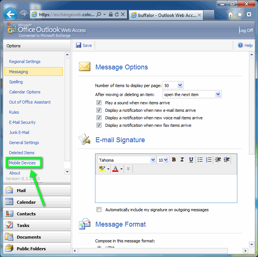
Task: Apply yellow text highlight color
Action: (102, 169)
